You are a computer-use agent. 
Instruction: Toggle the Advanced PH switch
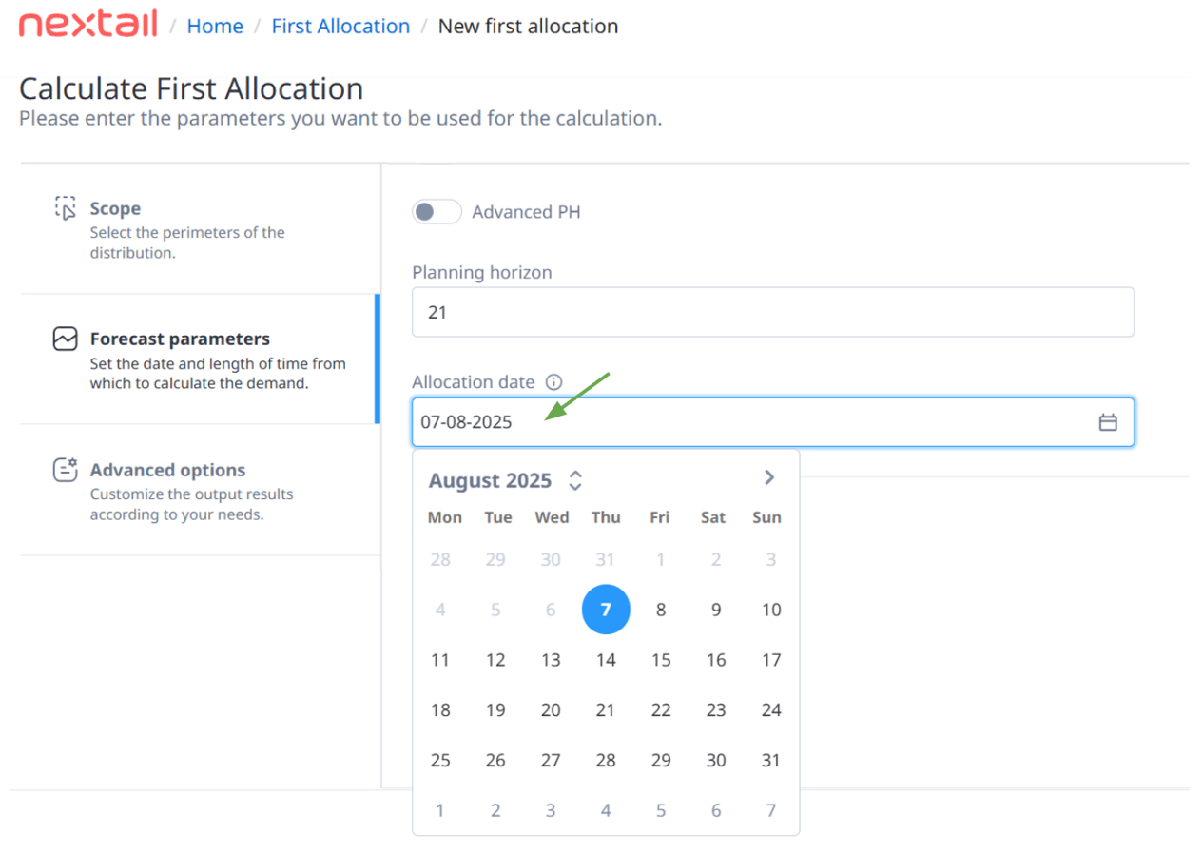click(x=437, y=212)
